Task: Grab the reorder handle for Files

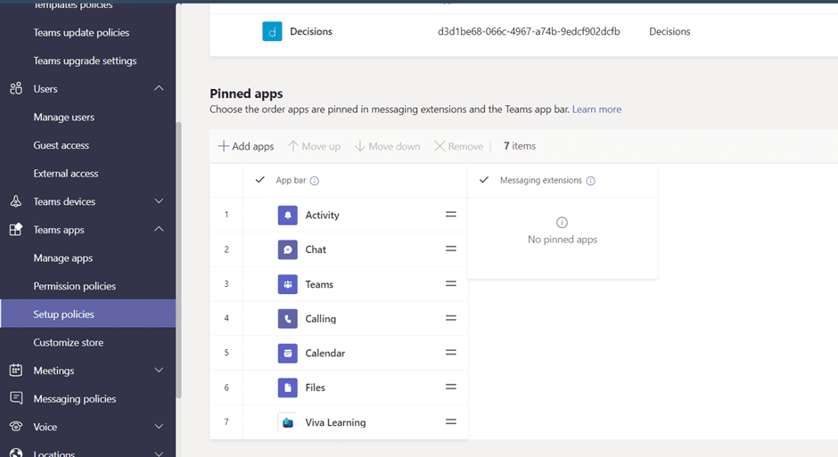Action: (451, 387)
